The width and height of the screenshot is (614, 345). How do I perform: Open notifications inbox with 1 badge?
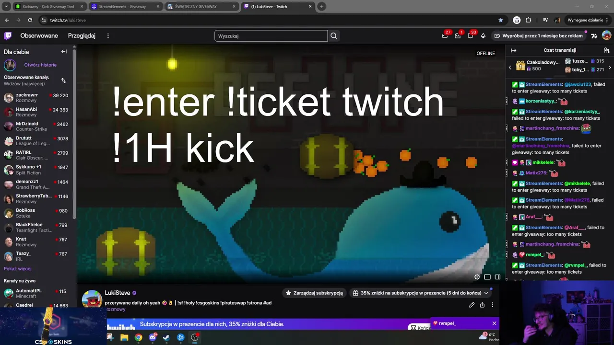458,36
